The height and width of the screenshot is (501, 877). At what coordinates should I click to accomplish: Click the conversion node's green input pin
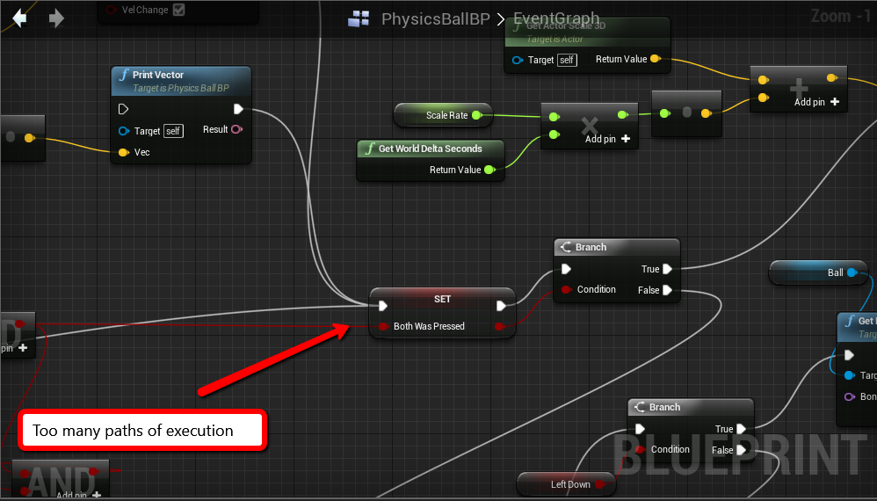[664, 113]
